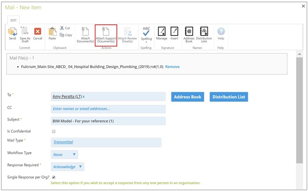Click the Insert signature icon
Screen dimensions: 308x191
[x=174, y=33]
